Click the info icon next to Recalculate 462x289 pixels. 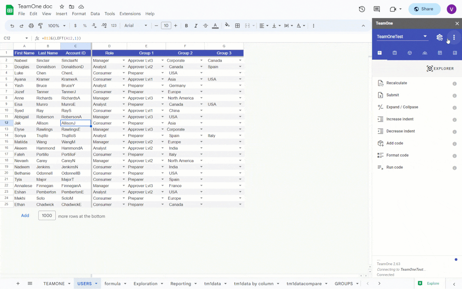click(x=455, y=84)
